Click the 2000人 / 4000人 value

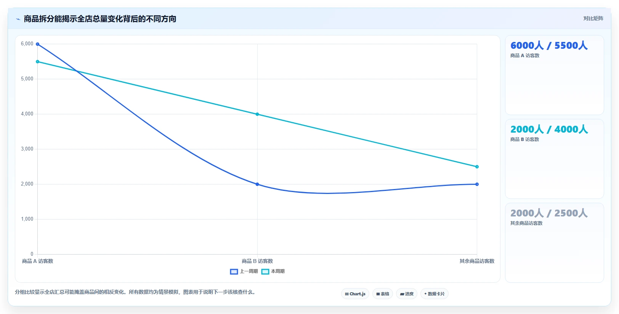click(x=549, y=129)
